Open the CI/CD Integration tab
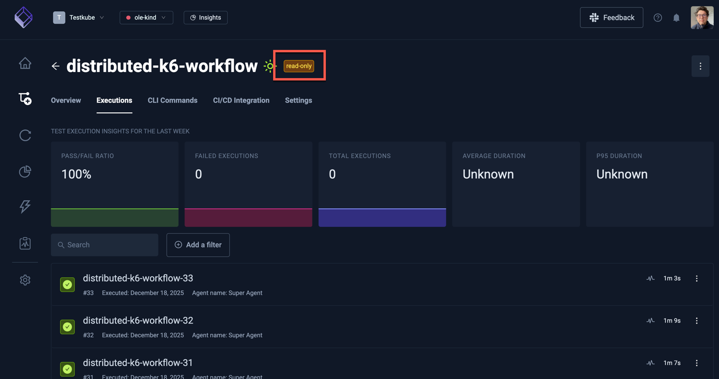Image resolution: width=719 pixels, height=379 pixels. pyautogui.click(x=241, y=100)
